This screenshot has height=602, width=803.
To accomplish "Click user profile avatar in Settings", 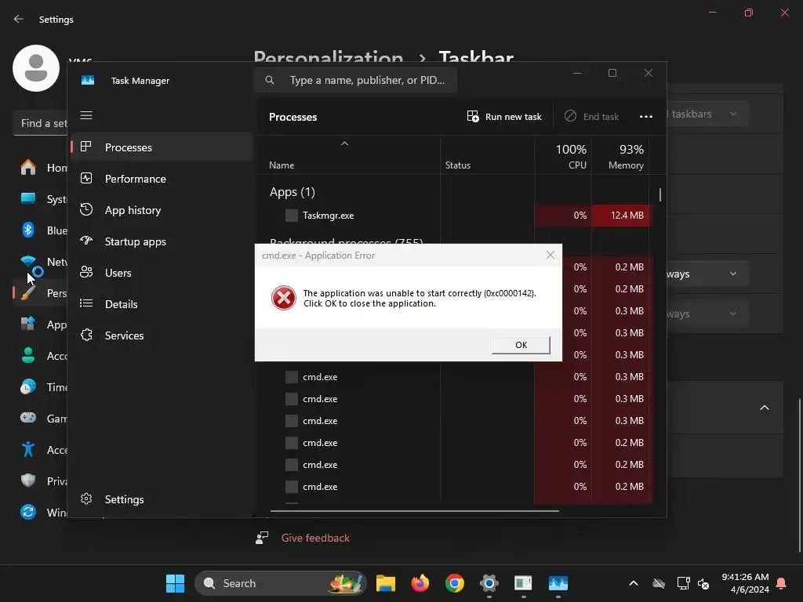I will pos(36,68).
